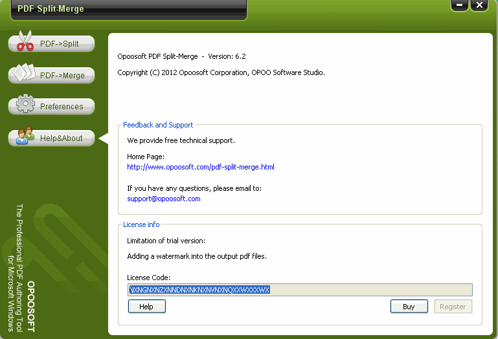Click the gear Preferences icon
The width and height of the screenshot is (498, 339).
[x=25, y=103]
